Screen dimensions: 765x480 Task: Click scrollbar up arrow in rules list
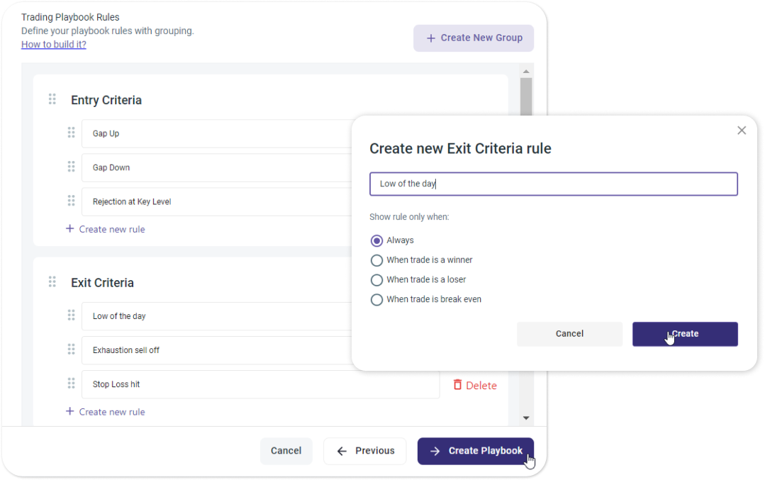[x=525, y=72]
